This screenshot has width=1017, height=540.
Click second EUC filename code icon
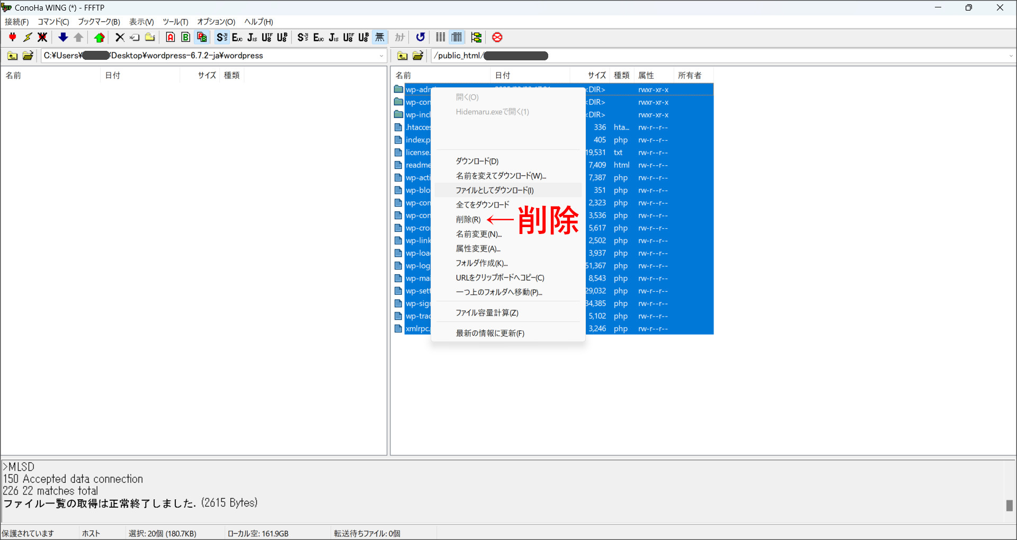318,37
